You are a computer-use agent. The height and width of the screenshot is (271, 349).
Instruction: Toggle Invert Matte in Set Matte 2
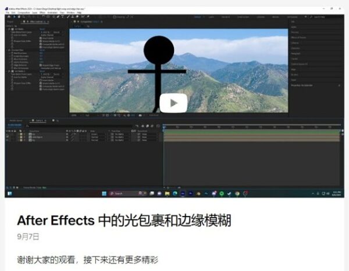tap(41, 80)
